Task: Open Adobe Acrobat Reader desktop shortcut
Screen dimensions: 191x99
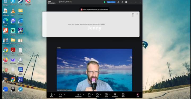Action: (13, 51)
